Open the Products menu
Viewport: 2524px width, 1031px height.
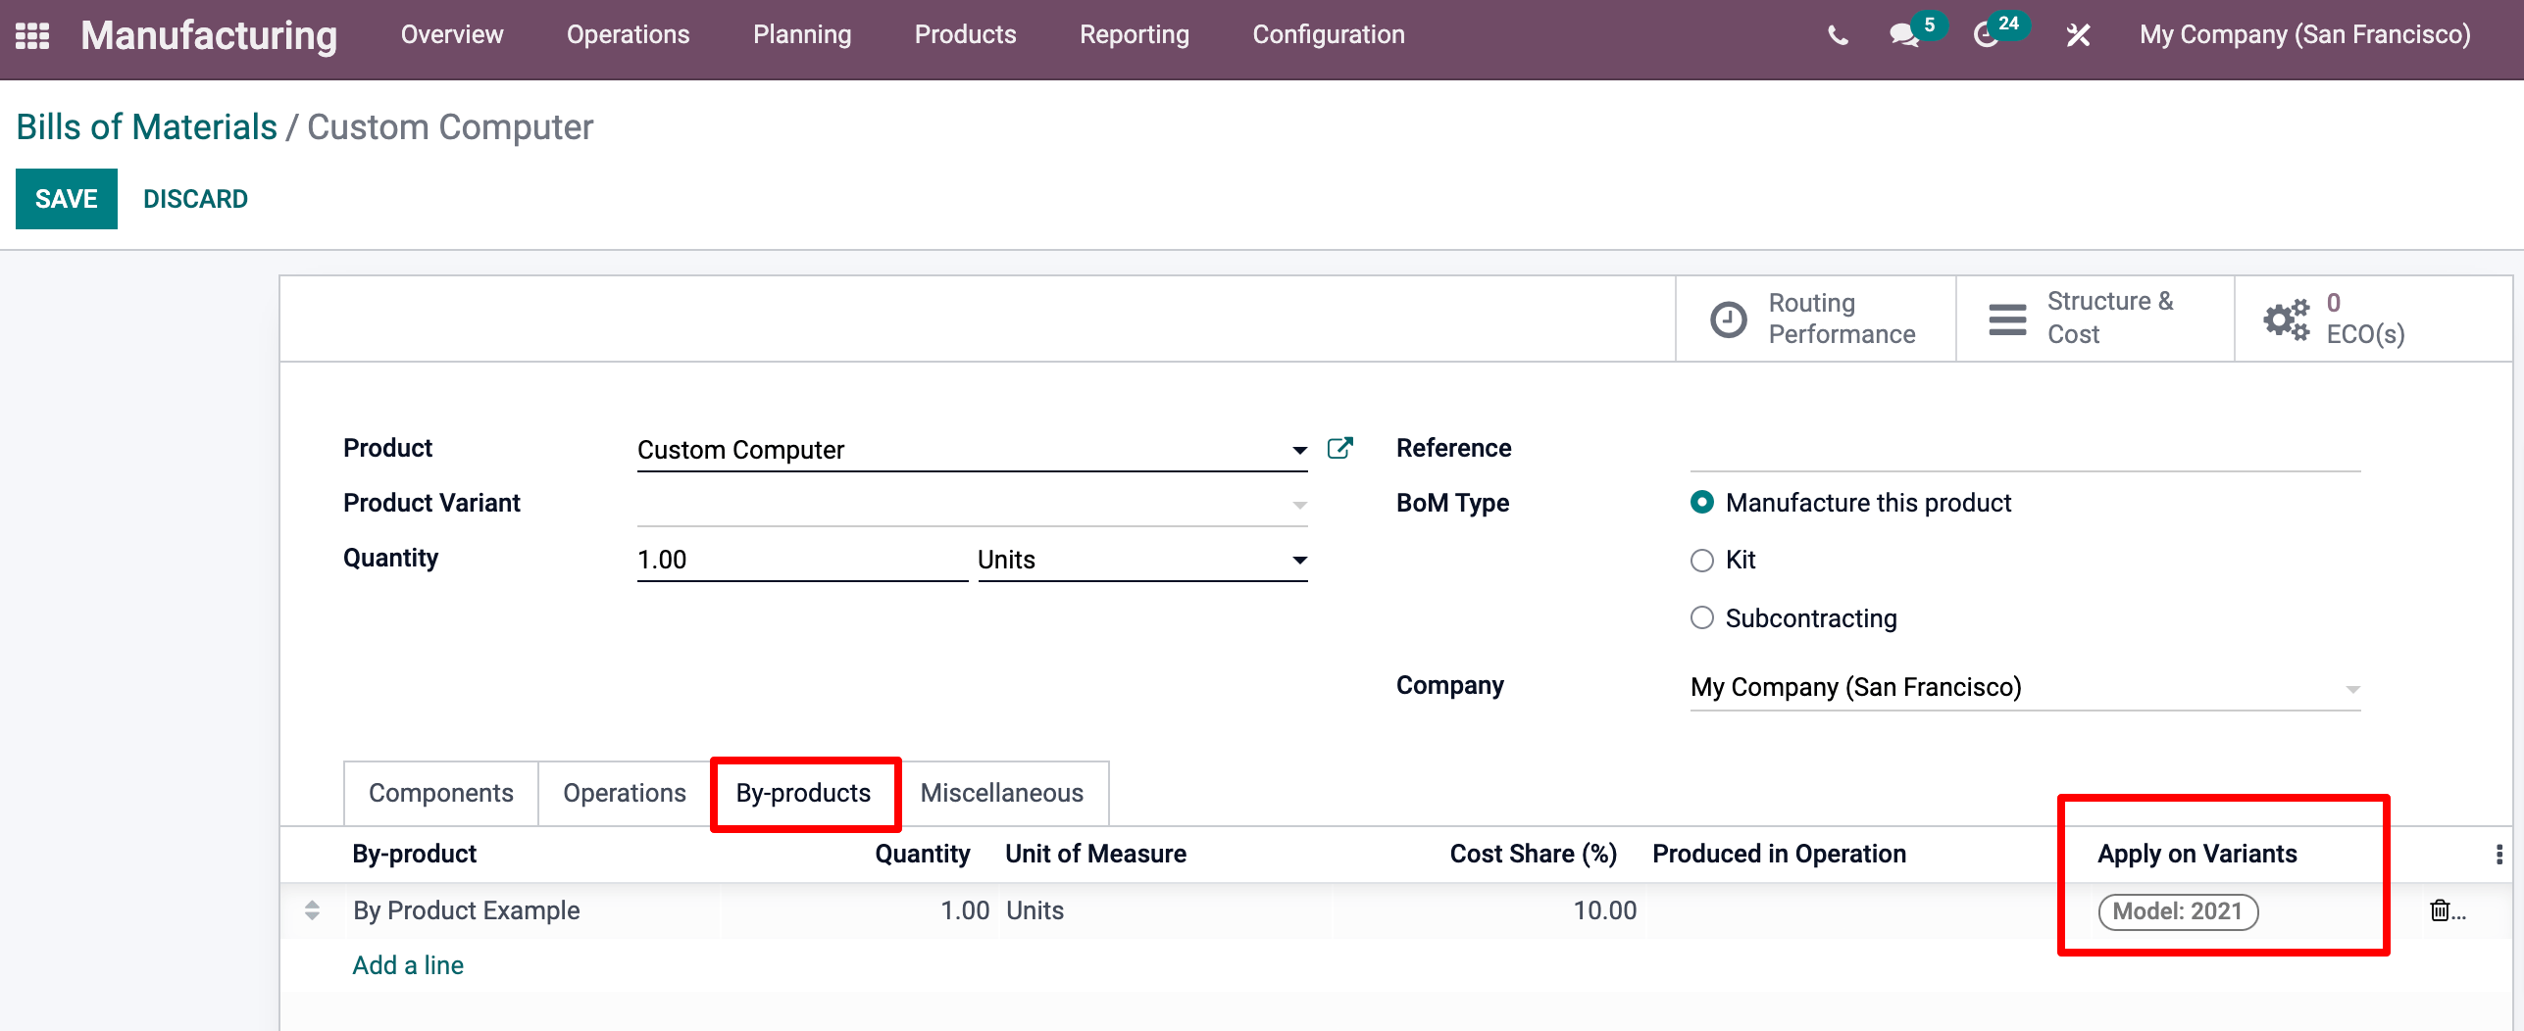pos(965,35)
